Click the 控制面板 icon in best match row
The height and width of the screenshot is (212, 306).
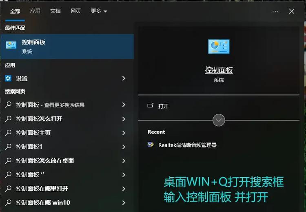[x=11, y=45]
